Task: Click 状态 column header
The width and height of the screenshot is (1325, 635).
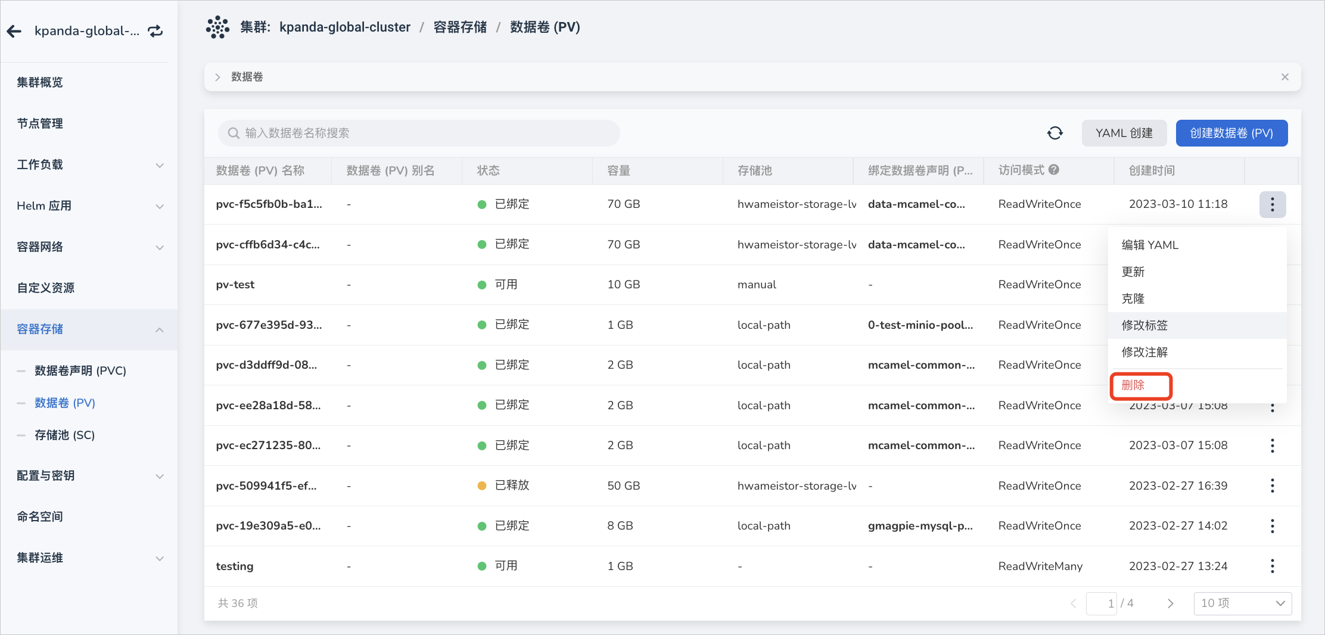Action: tap(488, 170)
